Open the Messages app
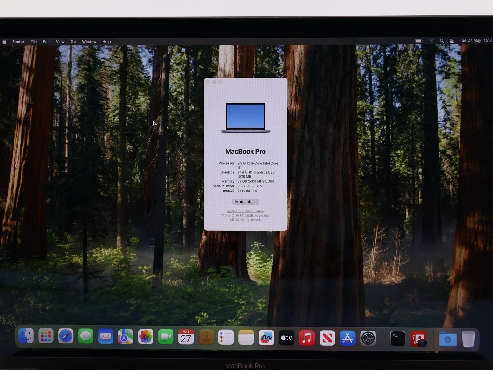 coord(86,337)
